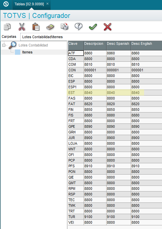162x229 pixels.
Task: Open Help question mark icon
Action: (x=79, y=27)
